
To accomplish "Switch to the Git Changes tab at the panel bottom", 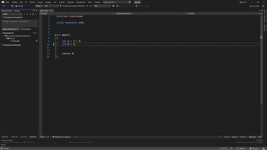I will click(33, 137).
